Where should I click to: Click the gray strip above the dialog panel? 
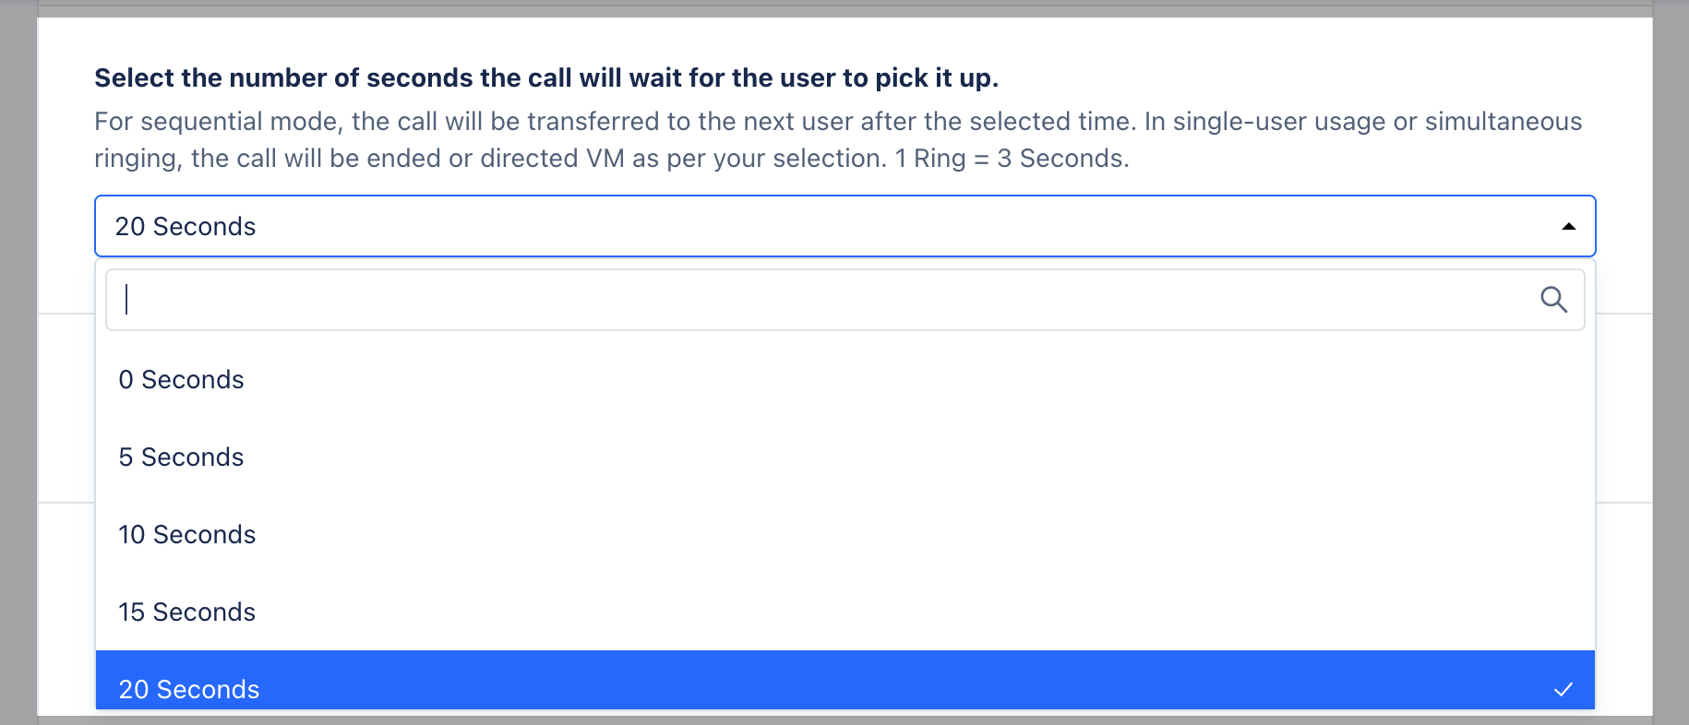pos(844,8)
